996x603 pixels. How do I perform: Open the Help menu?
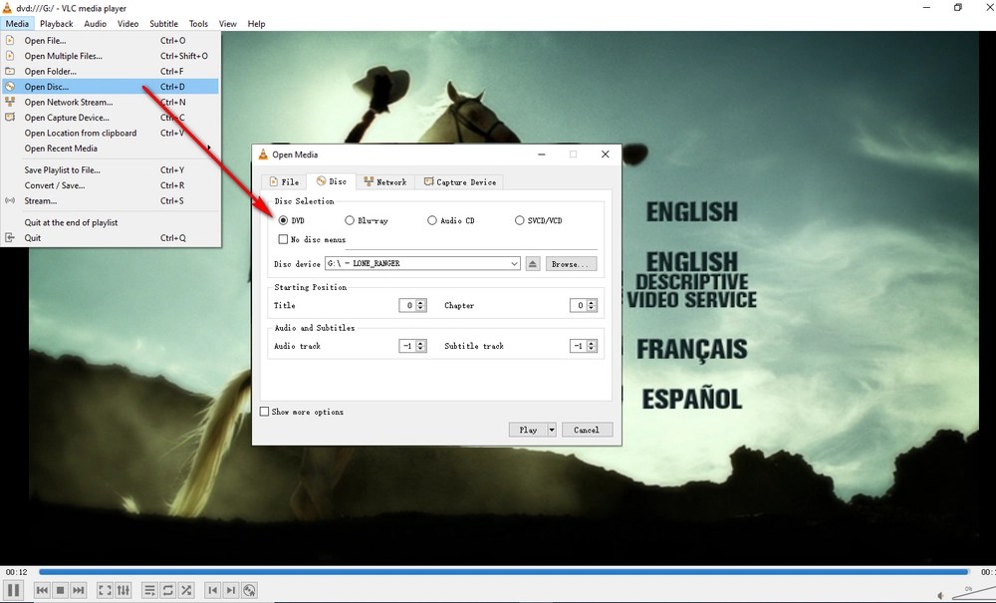pos(257,24)
